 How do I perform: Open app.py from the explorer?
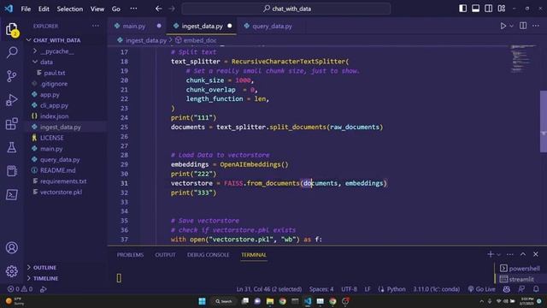tap(50, 94)
